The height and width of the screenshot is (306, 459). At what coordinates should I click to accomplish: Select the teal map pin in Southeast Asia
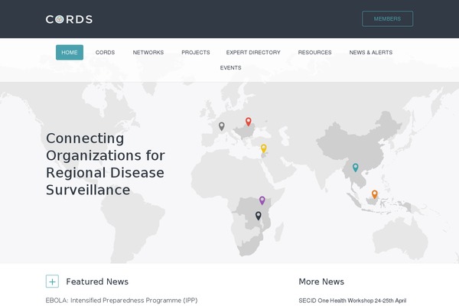click(x=355, y=168)
